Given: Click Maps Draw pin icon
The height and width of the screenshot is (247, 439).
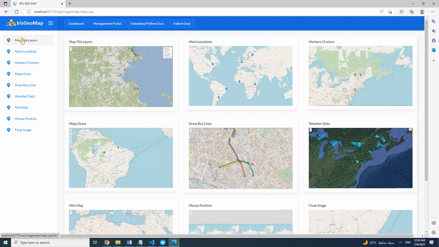Looking at the screenshot, I should pos(8,74).
